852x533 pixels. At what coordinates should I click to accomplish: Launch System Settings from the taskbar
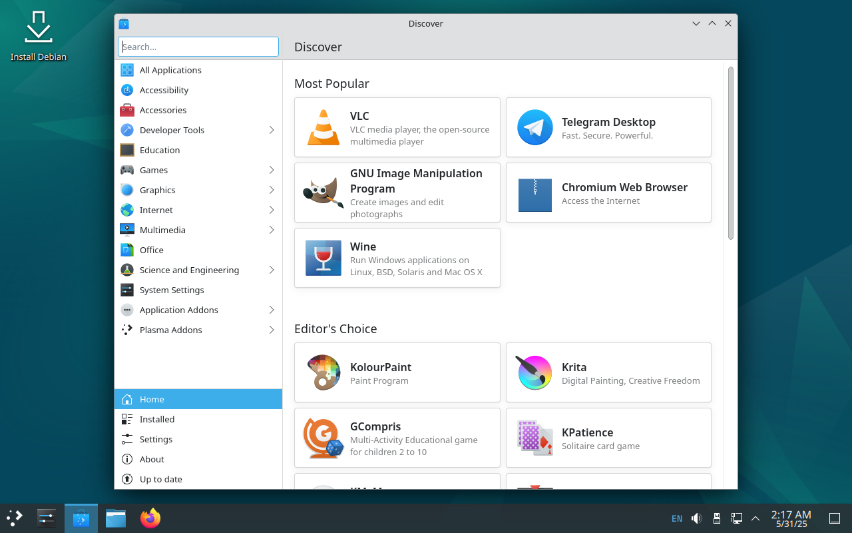pos(47,518)
